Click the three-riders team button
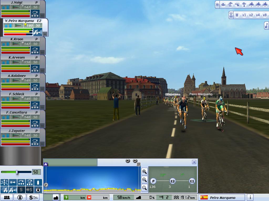The width and height of the screenshot is (269, 201). click(7, 198)
